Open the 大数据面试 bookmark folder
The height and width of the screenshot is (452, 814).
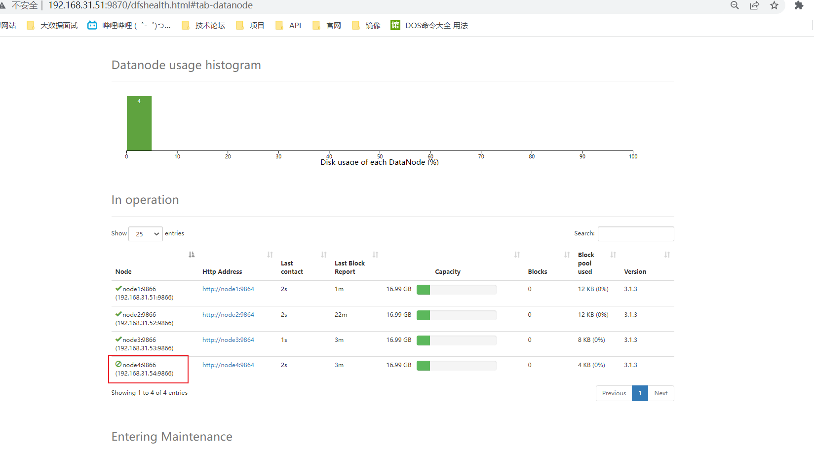pos(52,26)
